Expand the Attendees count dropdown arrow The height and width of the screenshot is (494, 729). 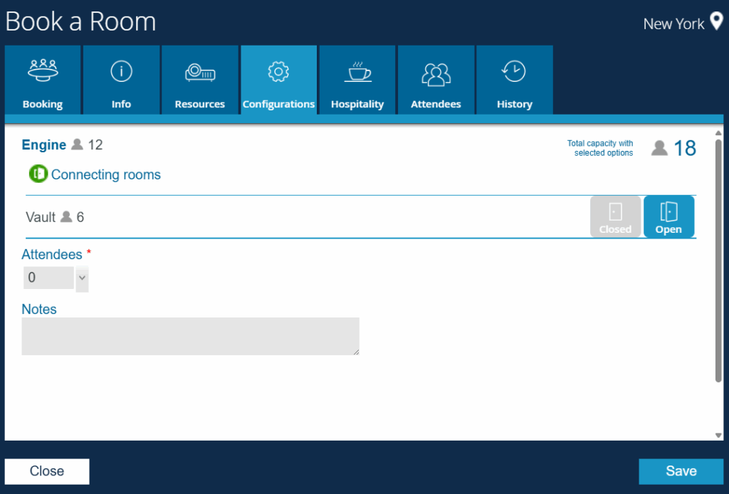pyautogui.click(x=82, y=278)
